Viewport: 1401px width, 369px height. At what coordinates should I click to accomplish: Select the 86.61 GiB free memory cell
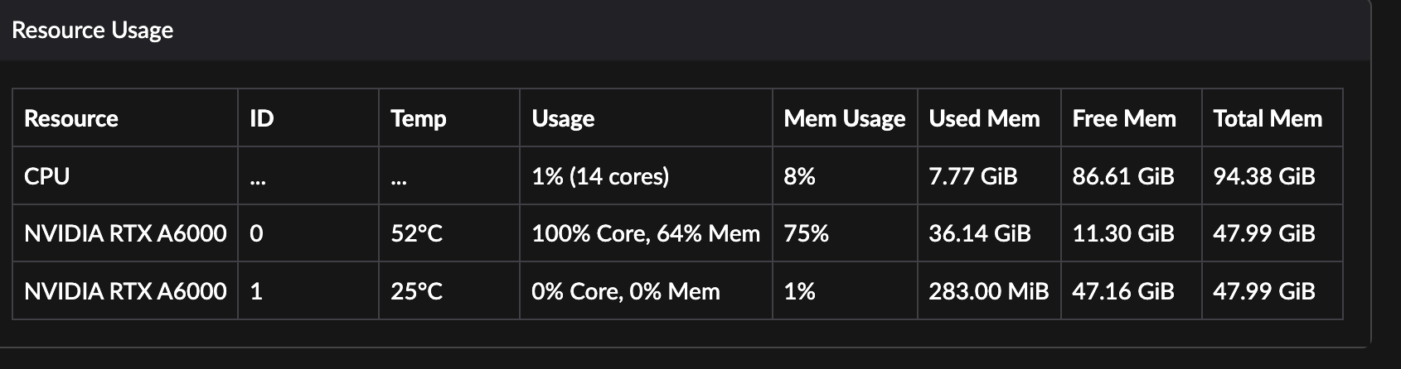[x=1123, y=176]
